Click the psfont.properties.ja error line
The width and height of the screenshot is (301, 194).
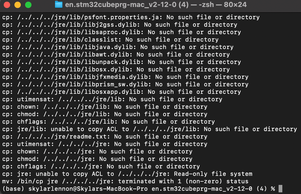pyautogui.click(x=131, y=17)
